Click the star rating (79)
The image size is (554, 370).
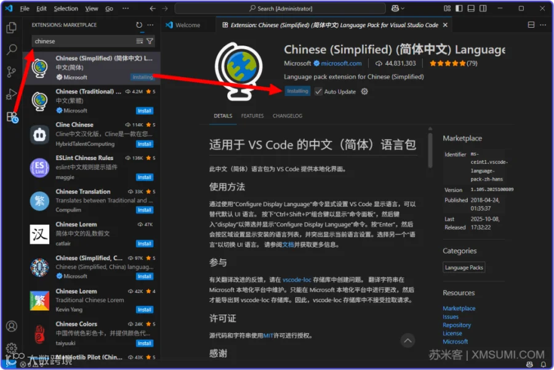(x=453, y=63)
